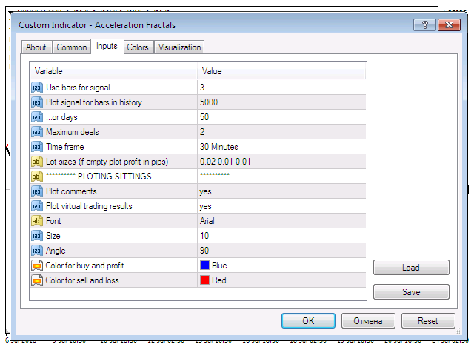Select the Font label
474x356 pixels.
point(53,221)
